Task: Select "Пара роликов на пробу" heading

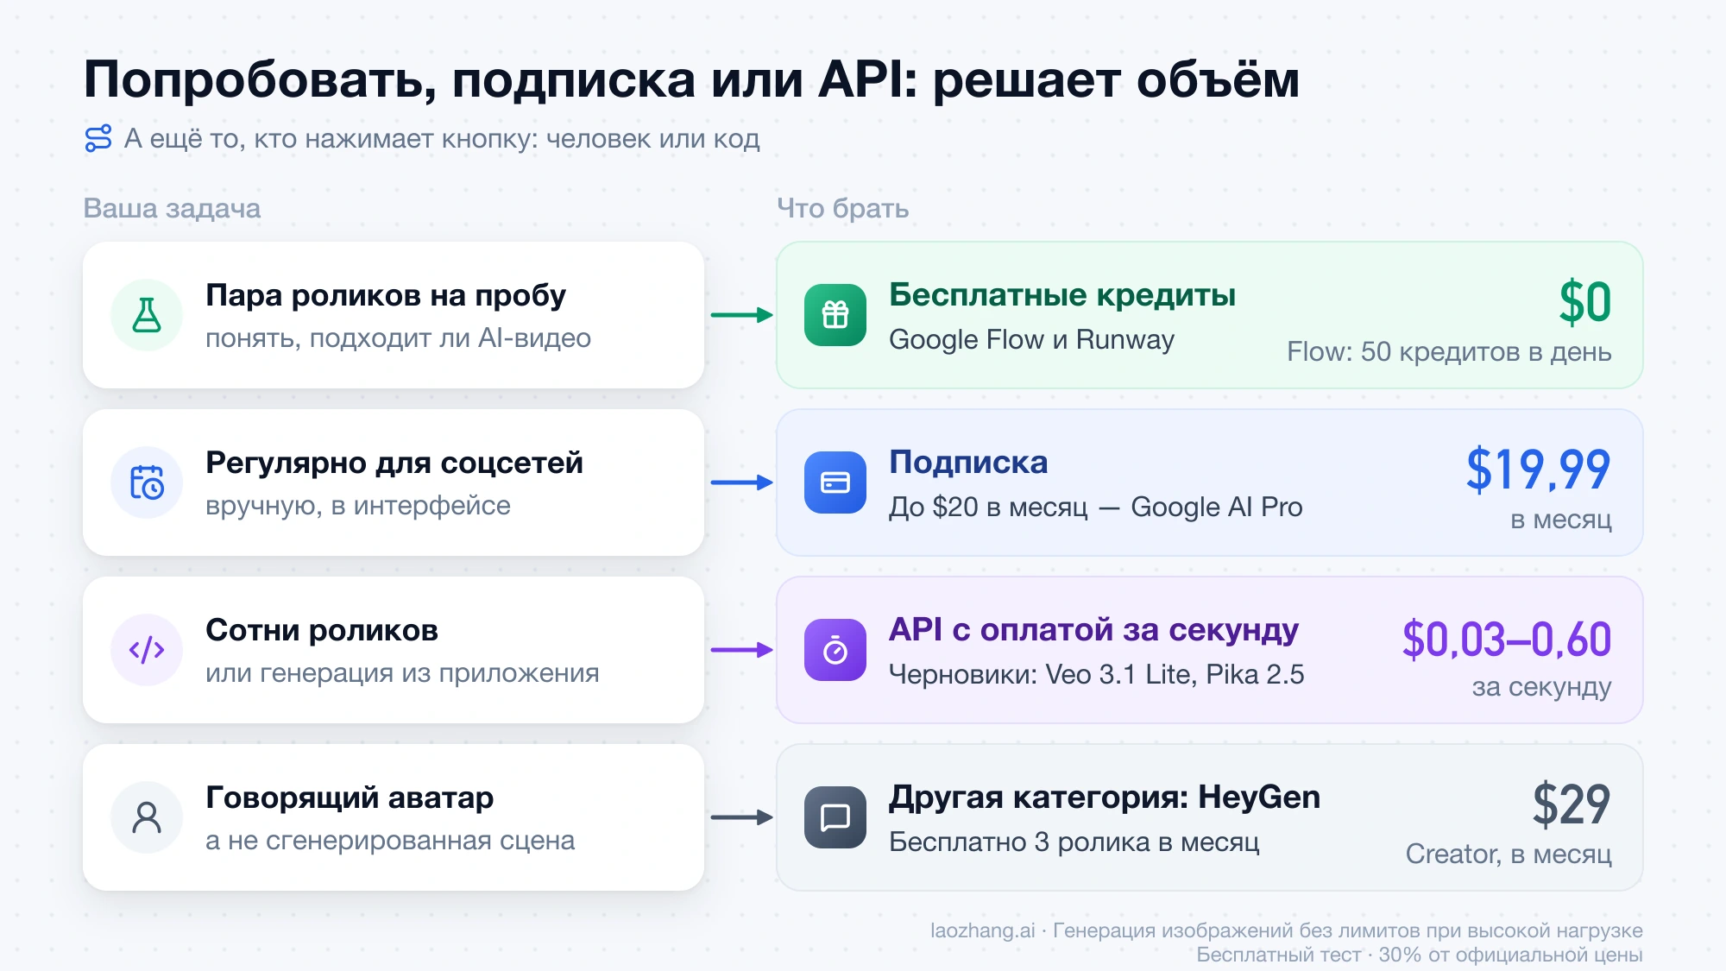Action: (386, 295)
